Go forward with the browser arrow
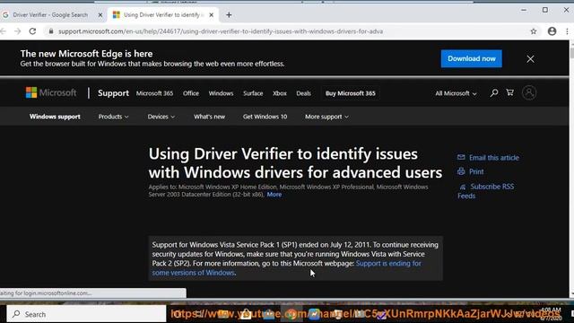Viewport: 574px width, 323px height. pos(17,31)
